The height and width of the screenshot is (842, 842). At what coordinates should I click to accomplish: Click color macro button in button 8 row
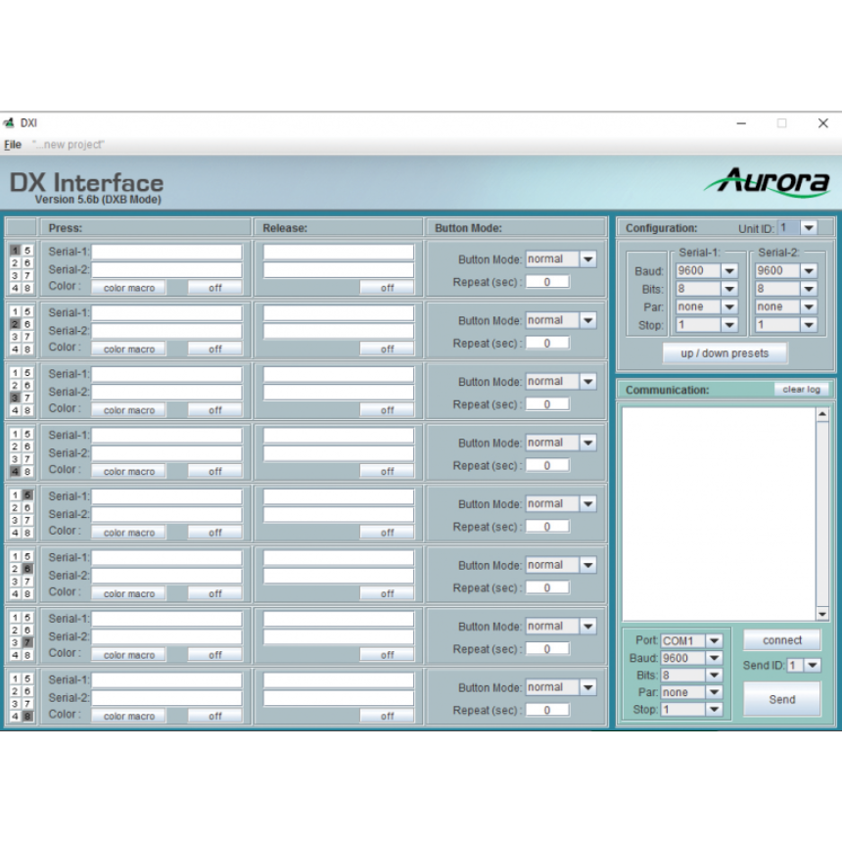129,717
